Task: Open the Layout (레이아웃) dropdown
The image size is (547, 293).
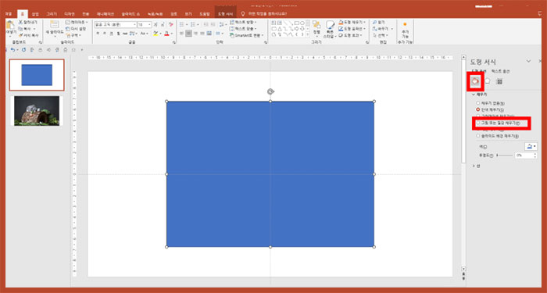Action: click(x=77, y=23)
